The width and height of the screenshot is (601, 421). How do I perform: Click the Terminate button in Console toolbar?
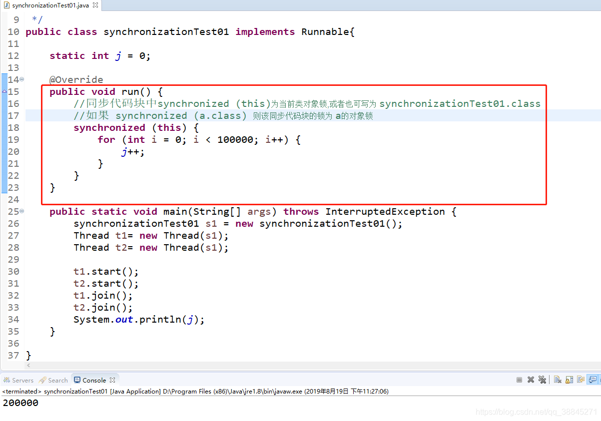click(519, 380)
